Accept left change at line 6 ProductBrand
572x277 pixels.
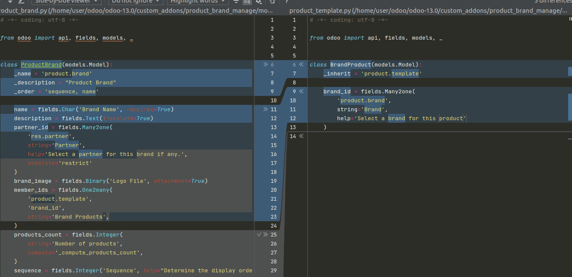(266, 65)
